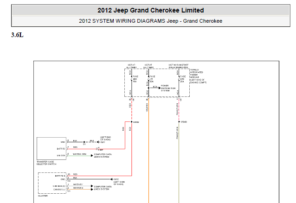Click the orange vertical wire from fuse J11
Viewport: 296px width, 203px height.
[149, 151]
